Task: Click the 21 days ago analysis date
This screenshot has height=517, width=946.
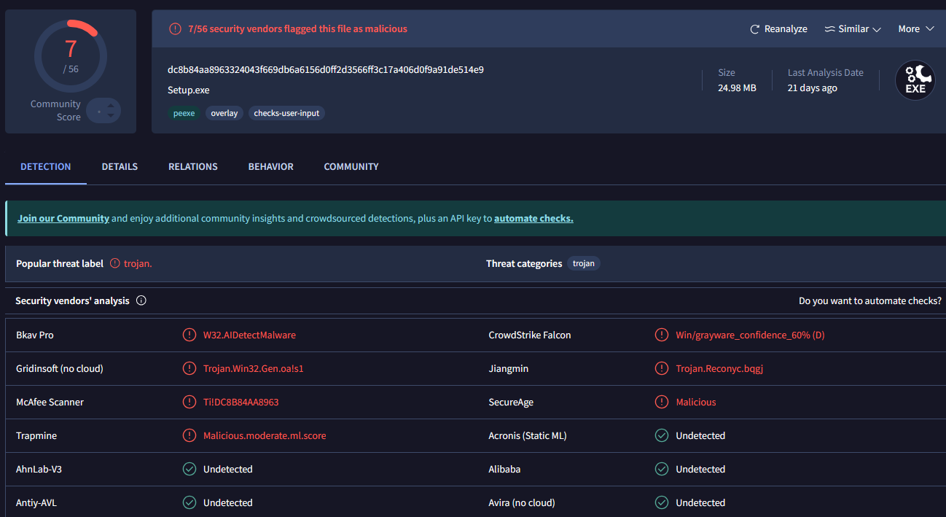Action: 813,88
